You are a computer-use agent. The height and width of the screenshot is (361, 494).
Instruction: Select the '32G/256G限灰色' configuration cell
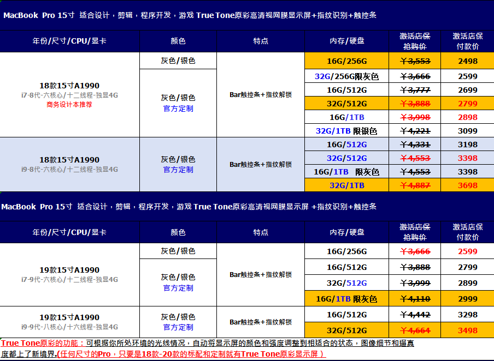pos(346,76)
